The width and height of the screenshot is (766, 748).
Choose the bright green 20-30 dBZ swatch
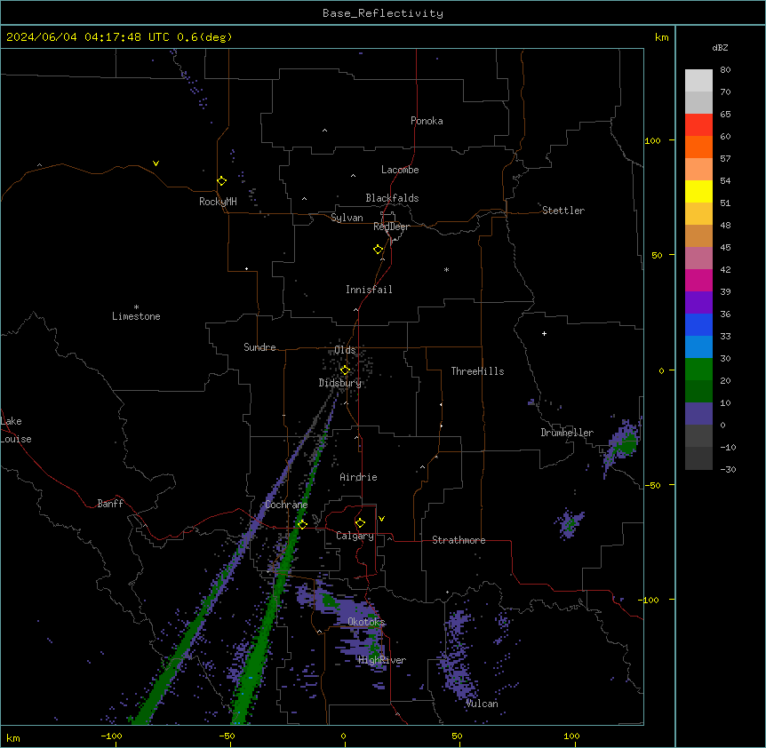click(698, 370)
